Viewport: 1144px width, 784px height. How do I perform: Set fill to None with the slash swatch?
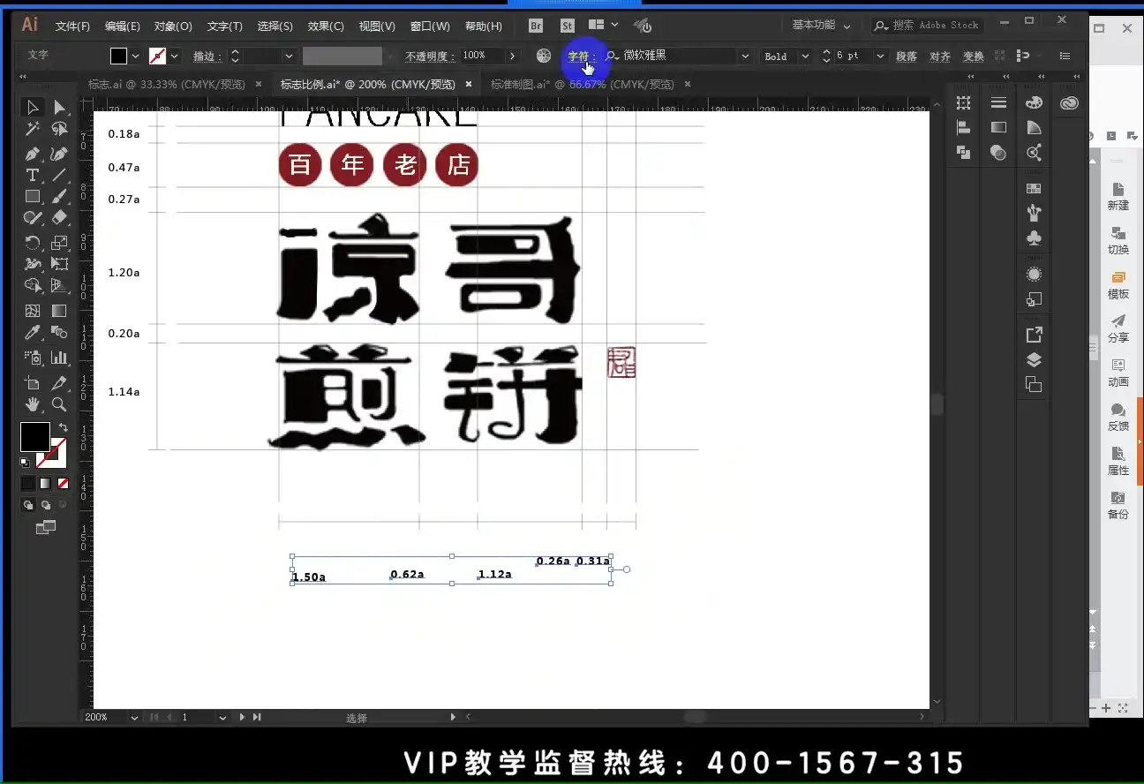[x=62, y=483]
